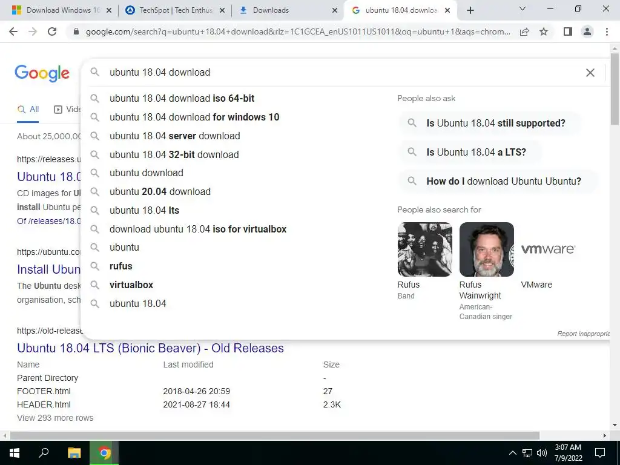Open the VMware logo thumbnail
620x465 pixels.
548,249
